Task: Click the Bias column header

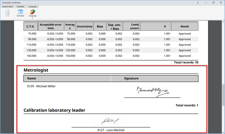Action: (100, 26)
